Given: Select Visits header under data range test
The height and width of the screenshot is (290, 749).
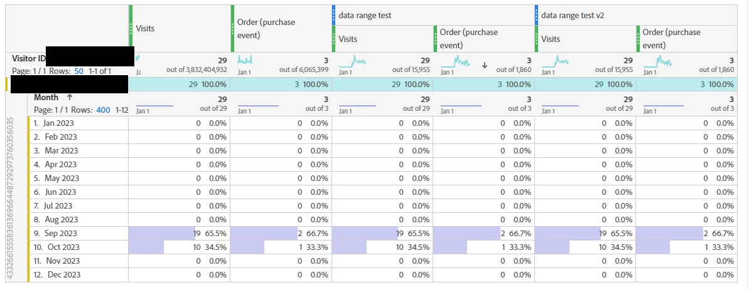Looking at the screenshot, I should coord(382,39).
